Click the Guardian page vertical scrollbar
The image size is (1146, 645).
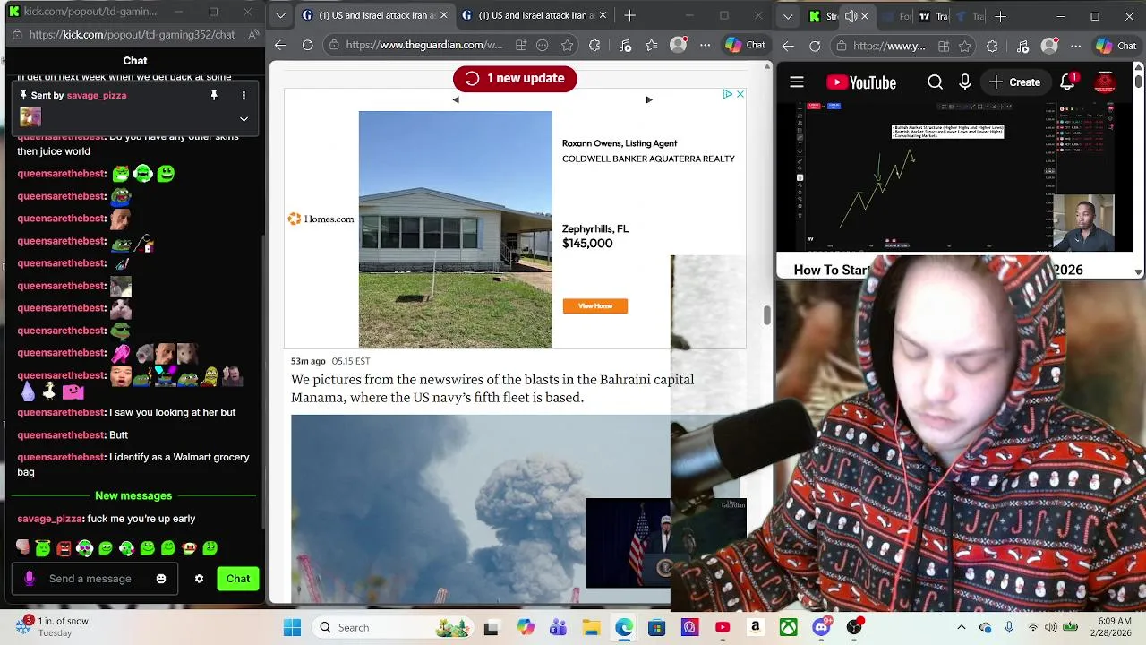coord(766,314)
